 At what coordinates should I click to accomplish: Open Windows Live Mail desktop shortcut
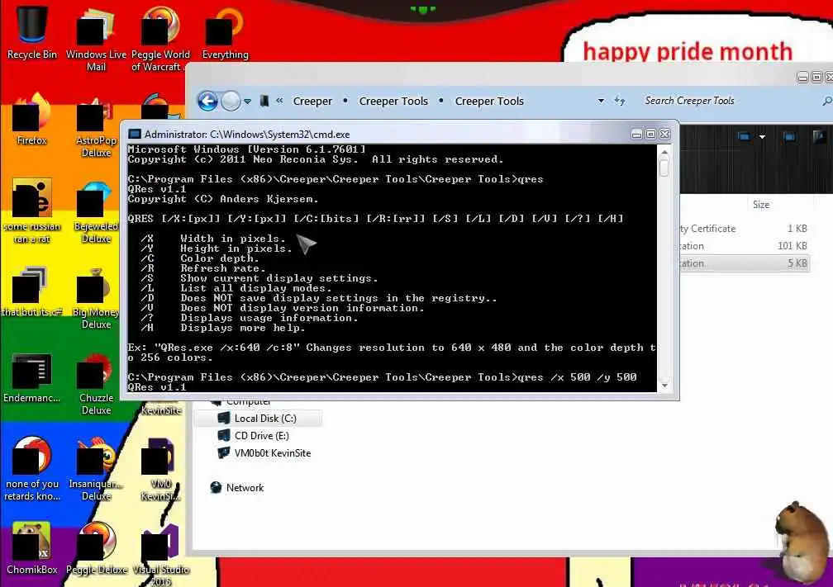pyautogui.click(x=96, y=38)
